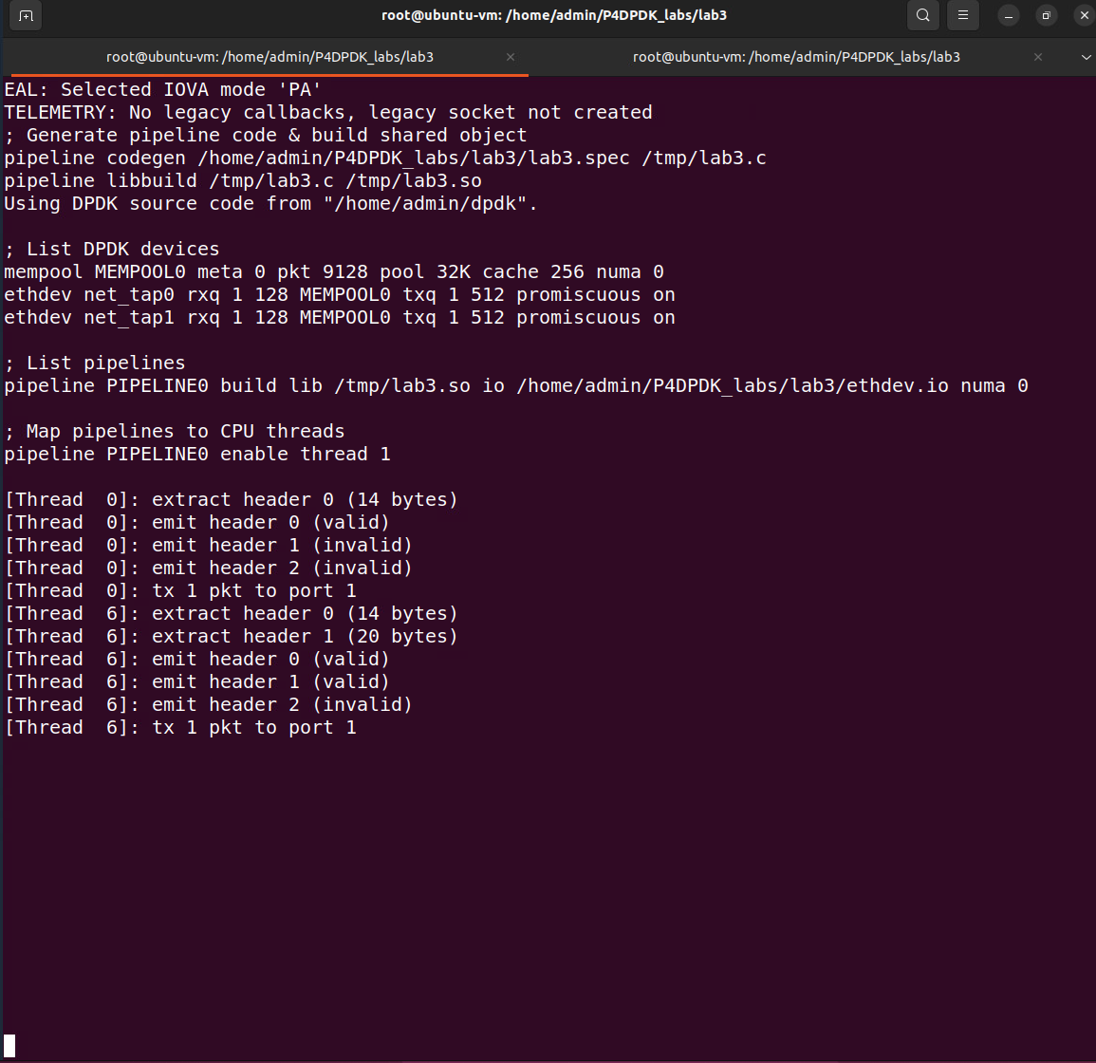
Task: Click Thread 0 emit header 2 (invalid) line
Action: 209,568
